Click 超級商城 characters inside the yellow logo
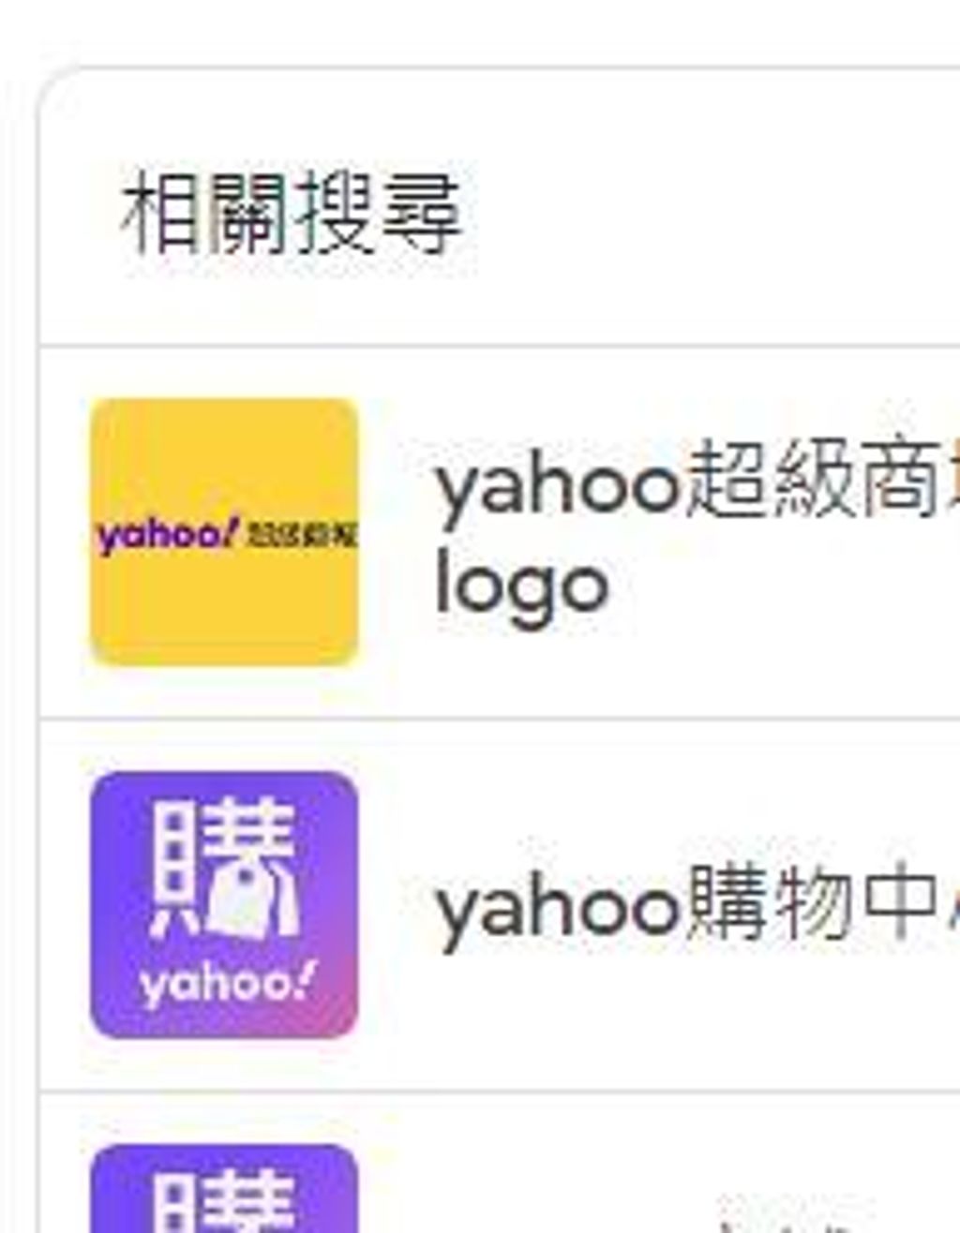The height and width of the screenshot is (1233, 960). 302,535
